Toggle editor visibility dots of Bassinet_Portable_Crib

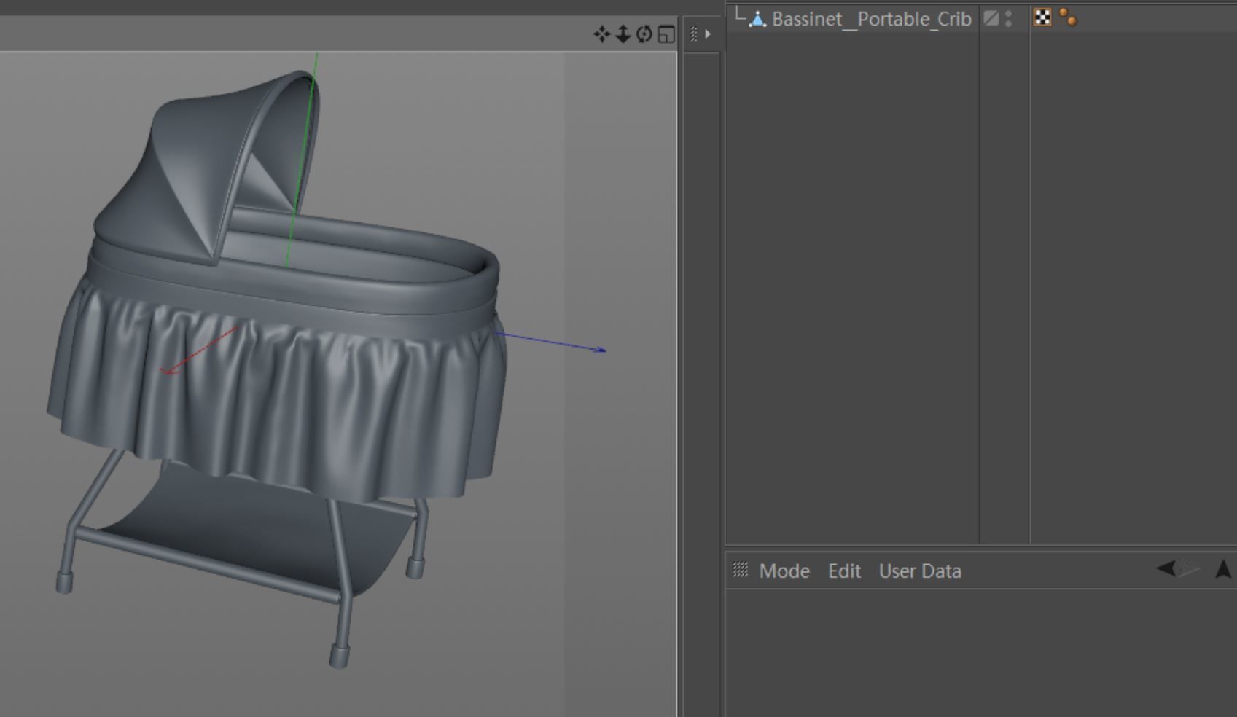point(1008,18)
